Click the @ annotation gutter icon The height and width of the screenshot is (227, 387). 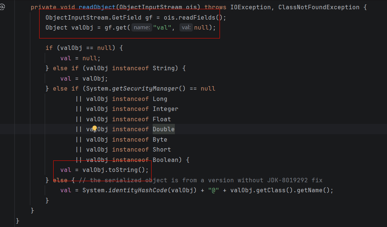[3, 7]
